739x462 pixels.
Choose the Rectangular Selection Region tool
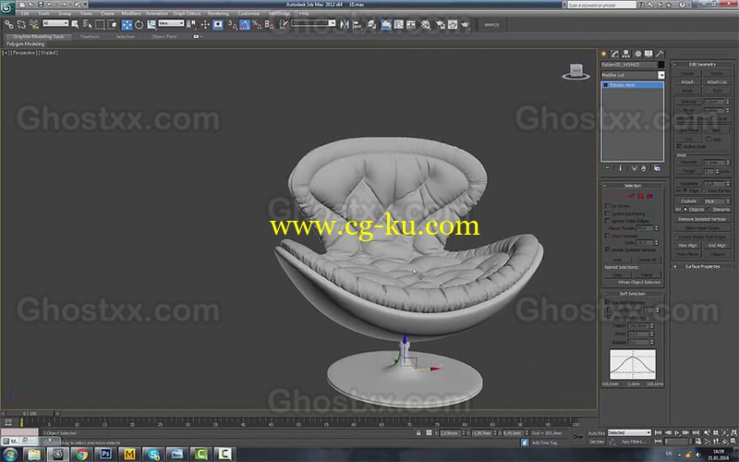[100, 25]
